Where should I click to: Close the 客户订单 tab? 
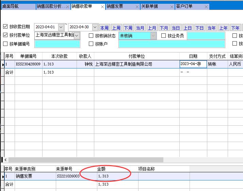coord(207,7)
